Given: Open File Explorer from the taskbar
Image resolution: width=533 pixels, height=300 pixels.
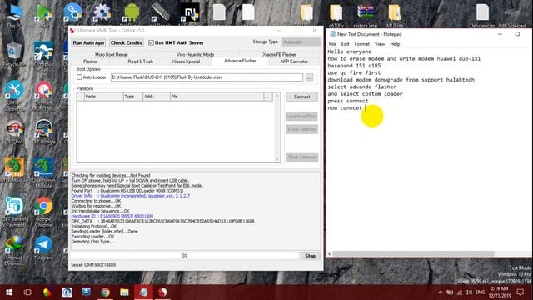Looking at the screenshot, I should coord(124,292).
